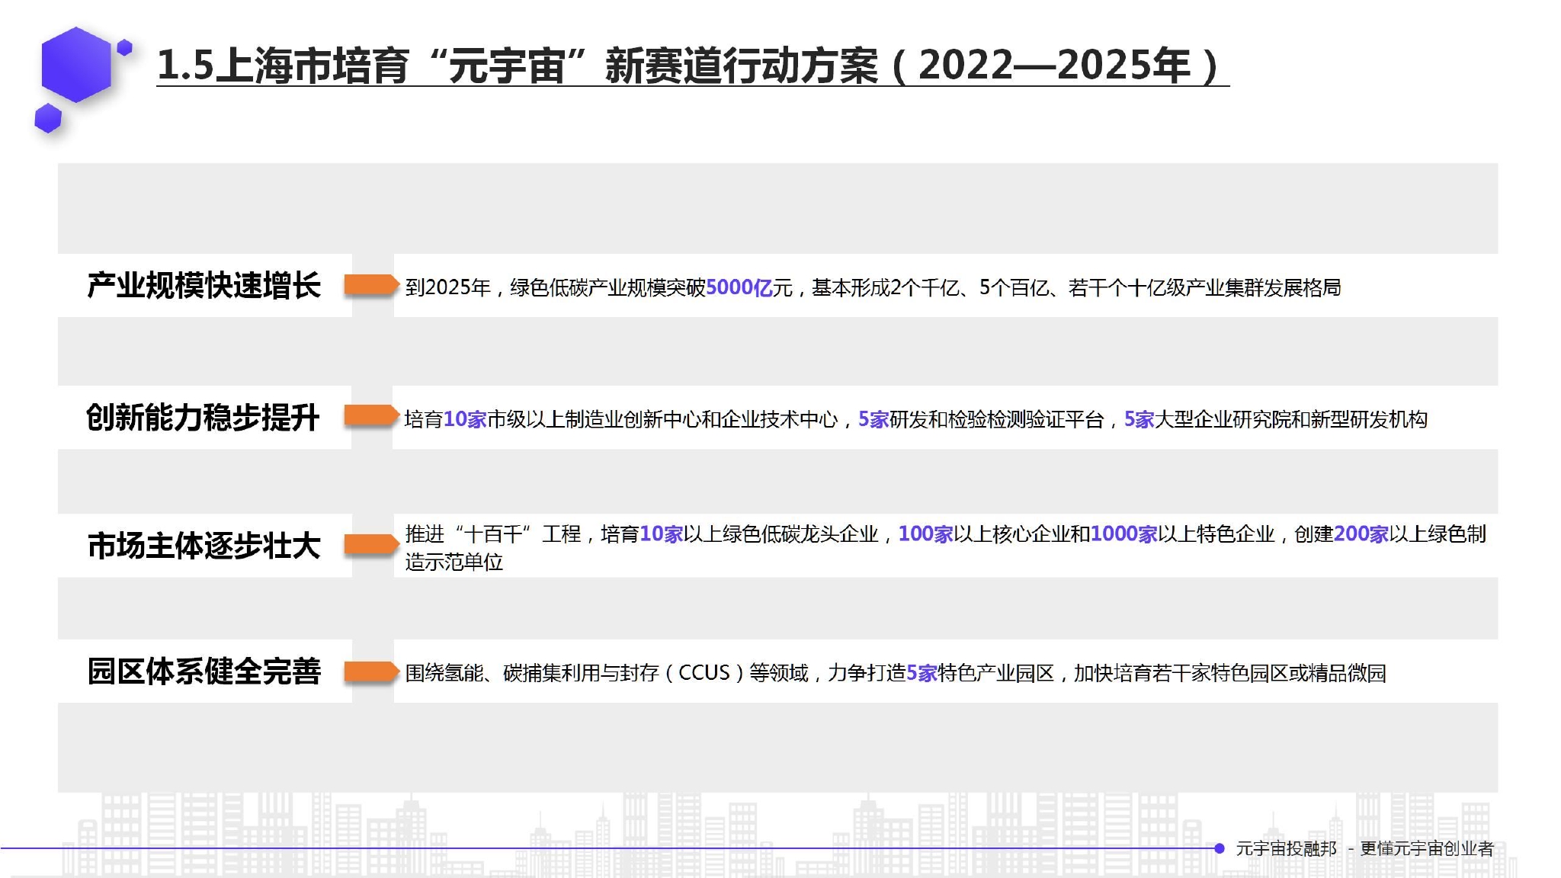Click the small purple hexagon below the logo
The image size is (1561, 878).
pos(48,118)
